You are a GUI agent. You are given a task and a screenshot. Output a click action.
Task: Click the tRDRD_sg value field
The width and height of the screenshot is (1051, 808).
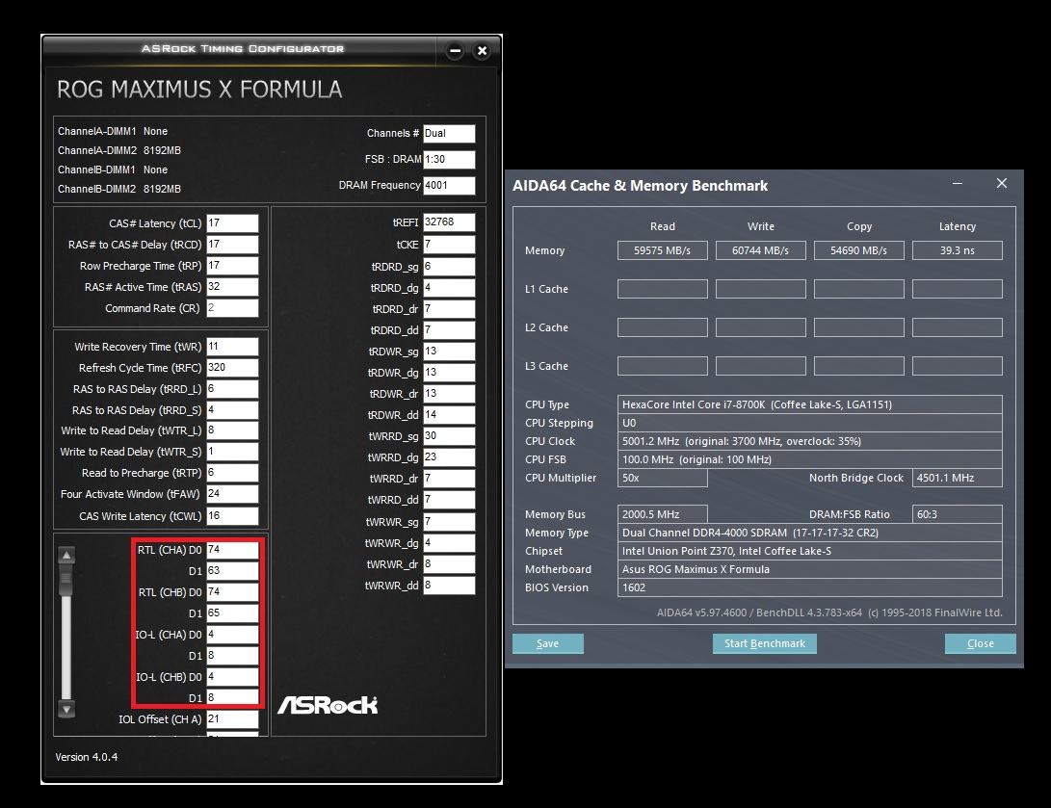pos(449,267)
